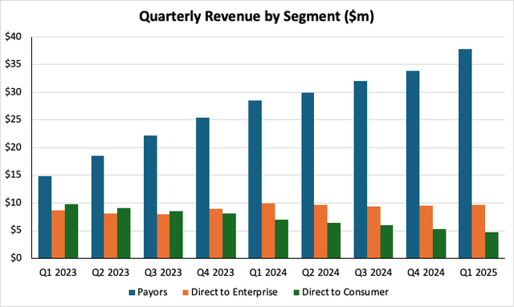Click the $35 y-axis label
Screen dimensions: 514x307
tap(13, 64)
